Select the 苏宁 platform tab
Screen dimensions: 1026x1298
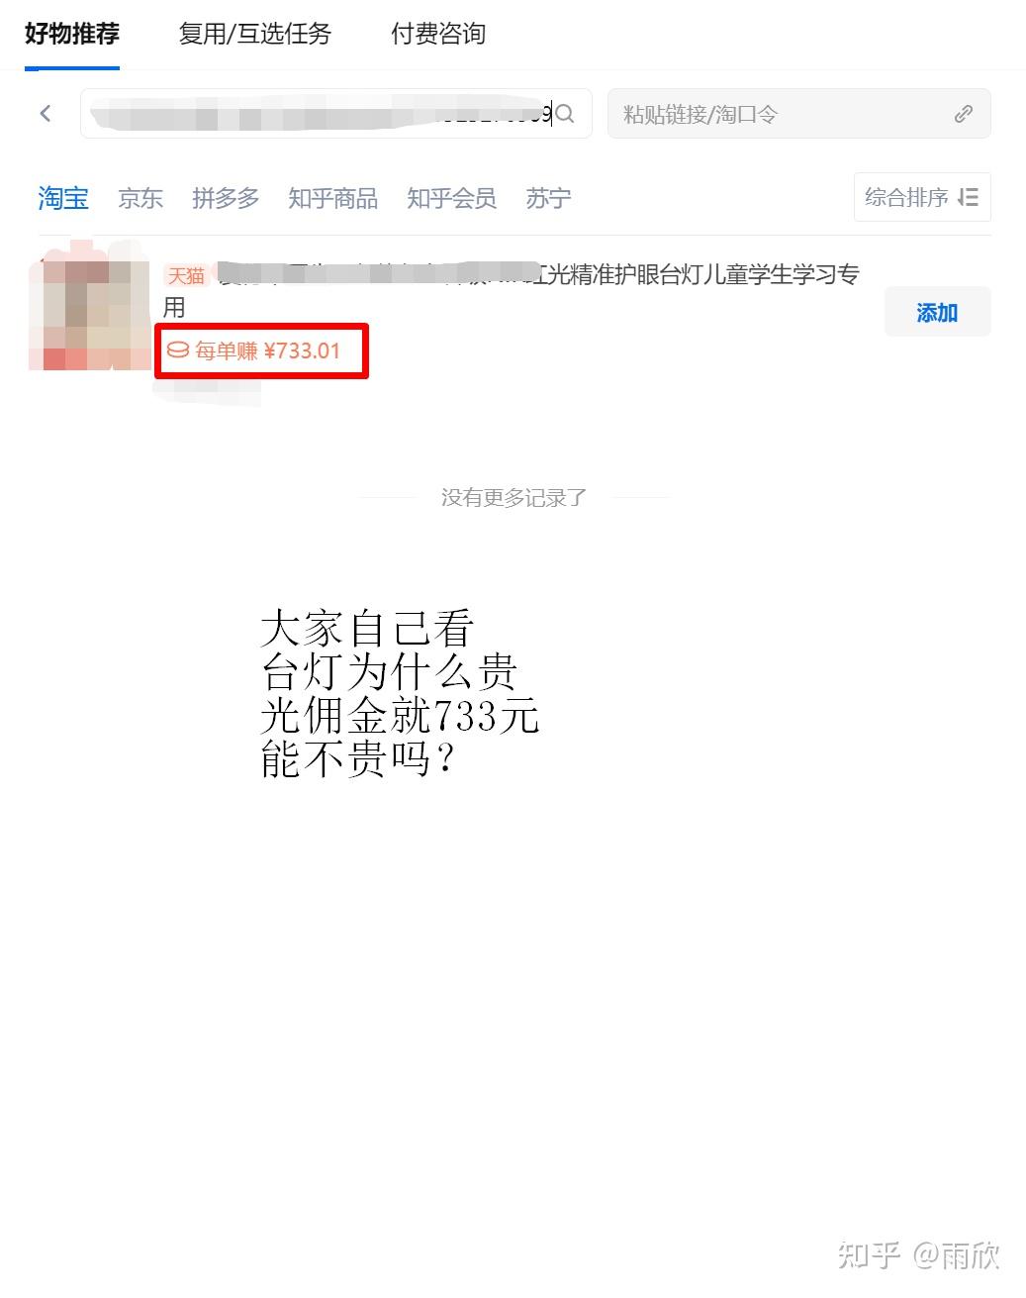pos(548,198)
